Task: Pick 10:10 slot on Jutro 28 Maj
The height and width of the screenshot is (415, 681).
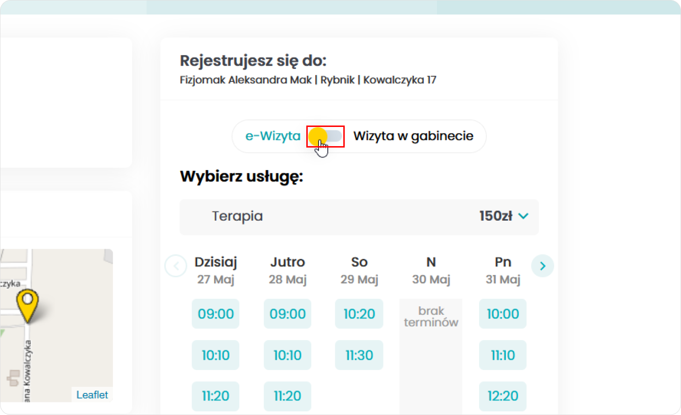Action: point(288,355)
